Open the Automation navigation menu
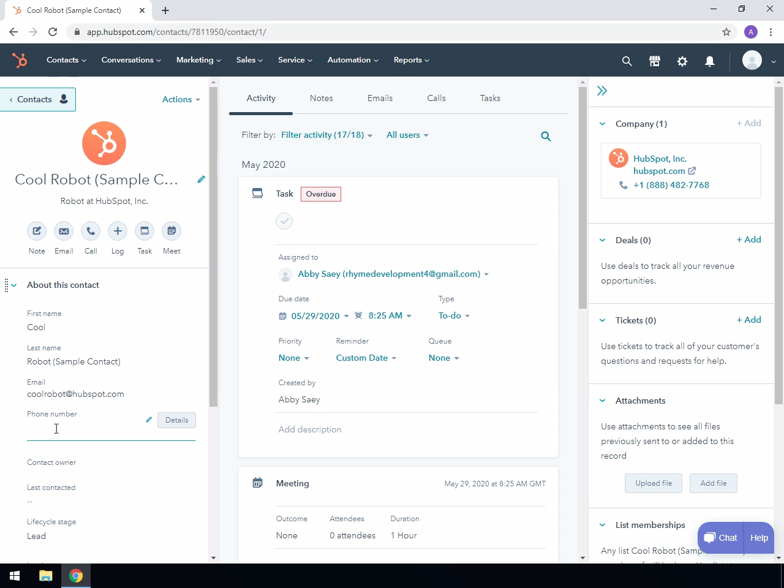The width and height of the screenshot is (784, 588). click(353, 60)
